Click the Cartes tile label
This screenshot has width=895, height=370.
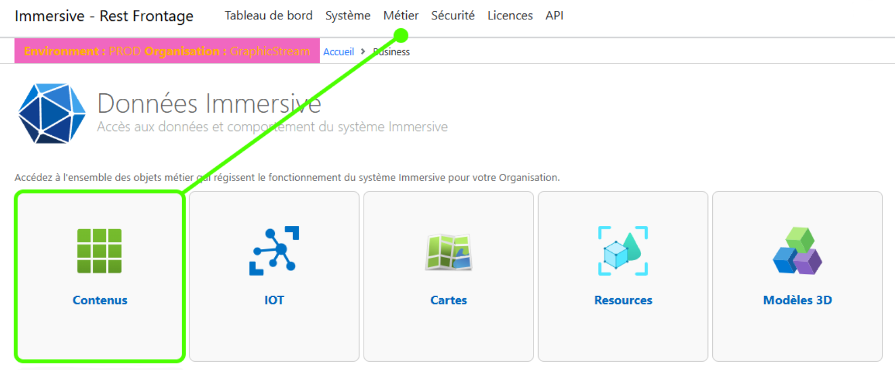pyautogui.click(x=449, y=300)
